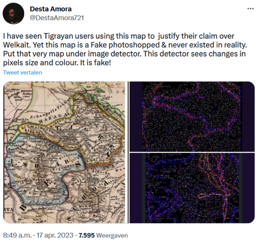Viewport: 259px width, 242px height.
Task: Open the bottom-right image detector result
Action: [x=192, y=188]
